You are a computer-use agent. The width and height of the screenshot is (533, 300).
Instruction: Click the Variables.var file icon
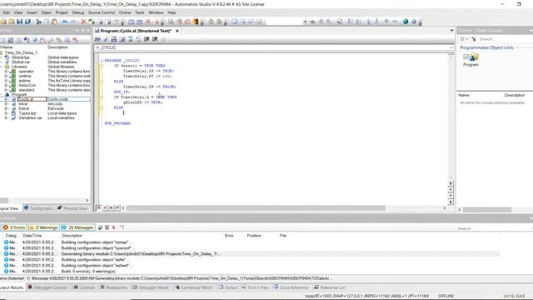coord(13,118)
